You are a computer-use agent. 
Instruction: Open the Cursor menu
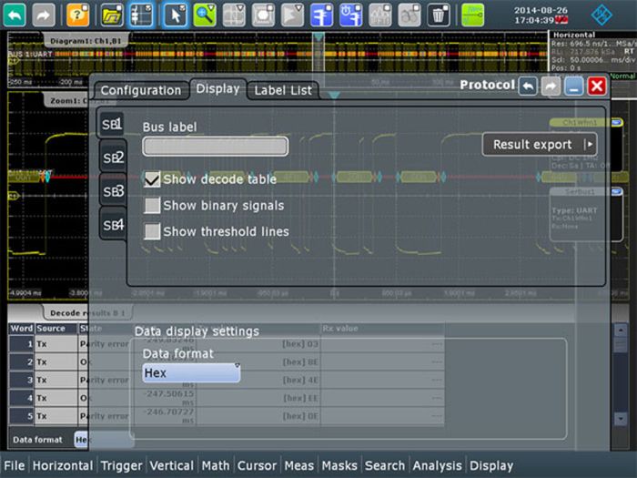[x=258, y=466]
